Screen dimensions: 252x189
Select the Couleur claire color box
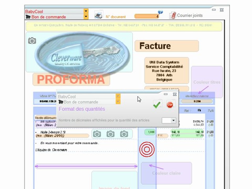coord(166,173)
